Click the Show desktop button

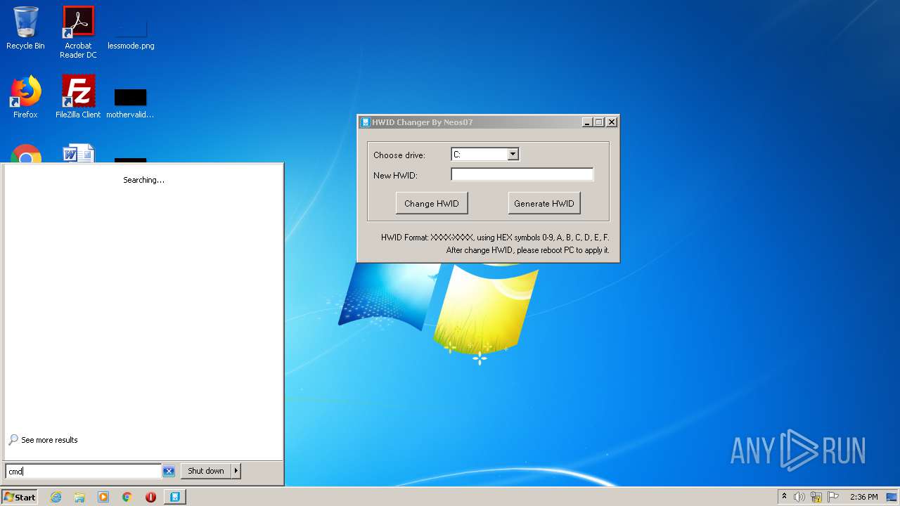[x=893, y=497]
